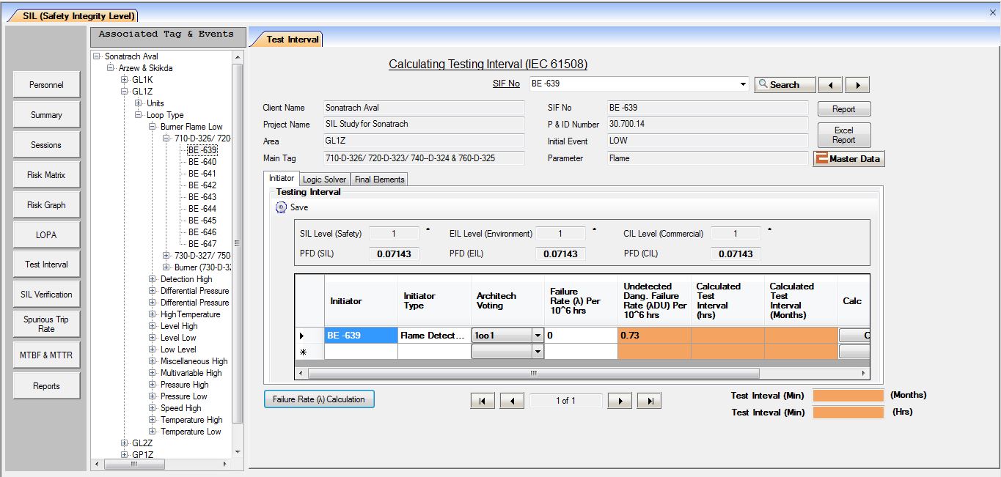Open Architech Voting 1oo1 dropdown
Viewport: 1001px width, 477px height.
point(538,335)
